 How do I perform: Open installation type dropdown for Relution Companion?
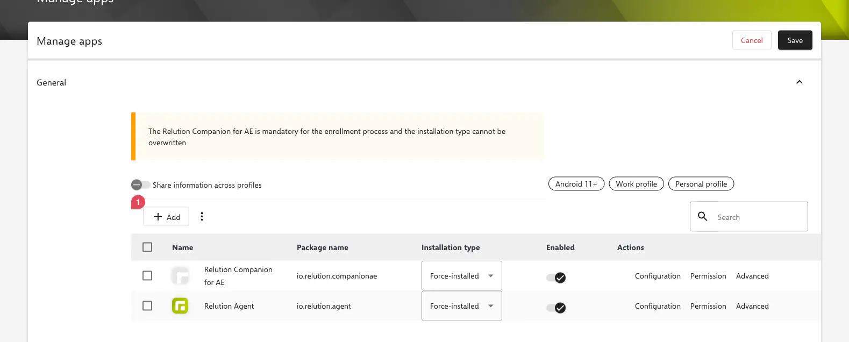[461, 276]
